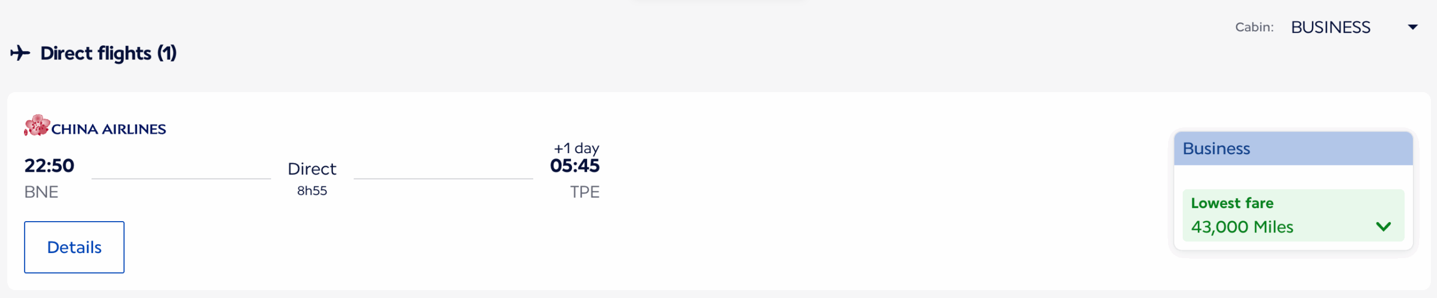This screenshot has width=1437, height=298.
Task: Click the Direct flights (1) heading
Action: (x=108, y=53)
